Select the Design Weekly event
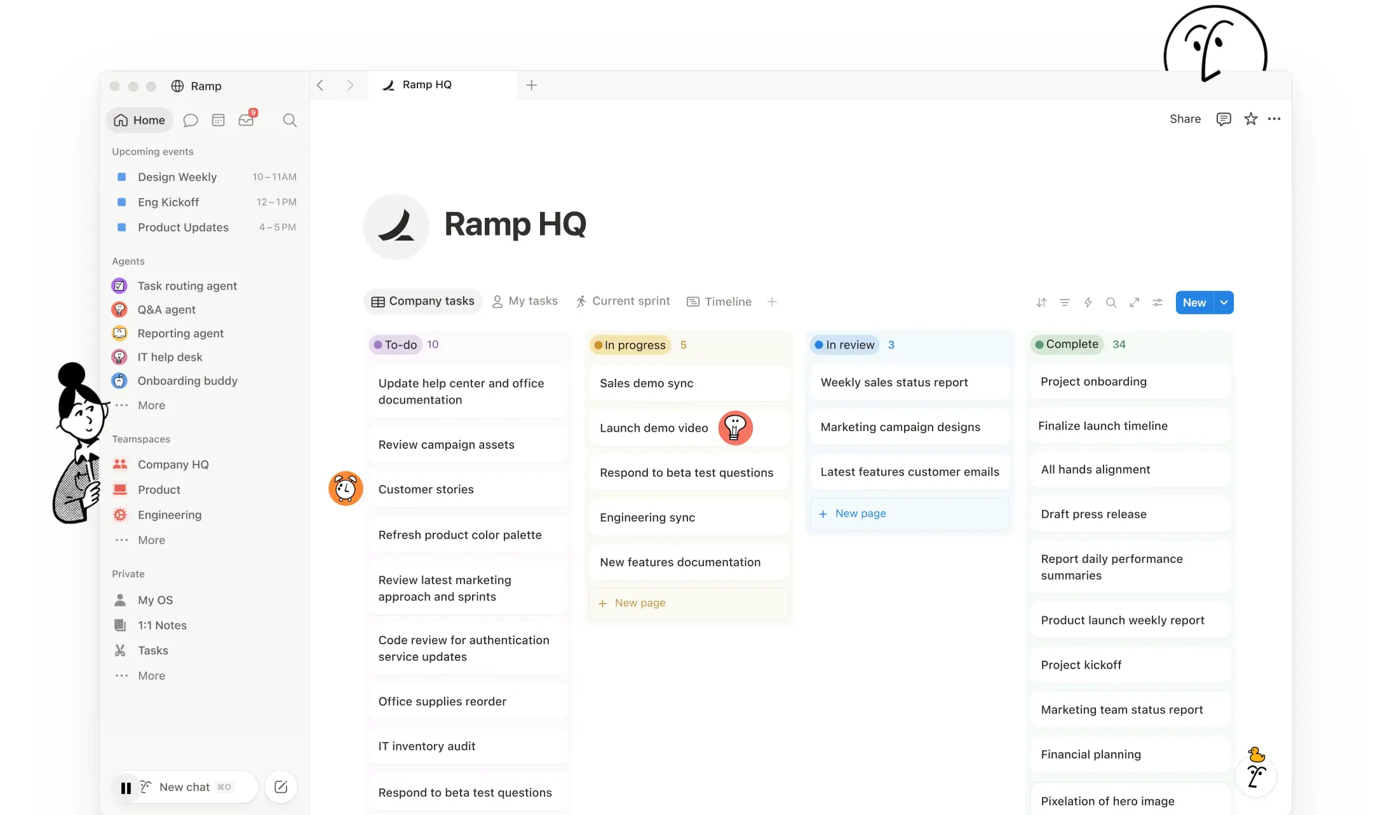The image size is (1385, 815). tap(205, 177)
